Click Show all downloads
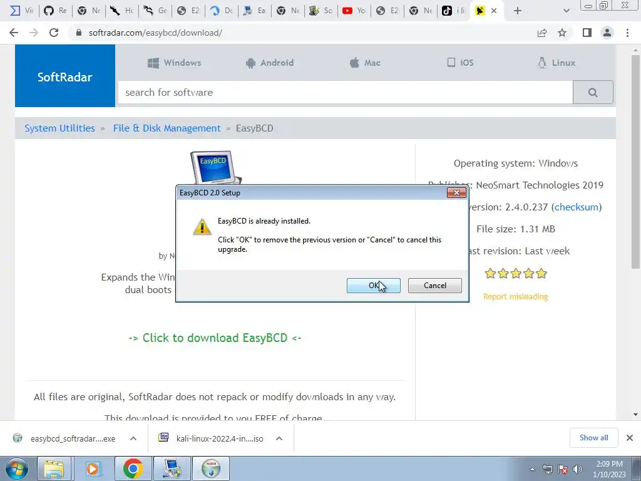641x481 pixels. coord(593,438)
